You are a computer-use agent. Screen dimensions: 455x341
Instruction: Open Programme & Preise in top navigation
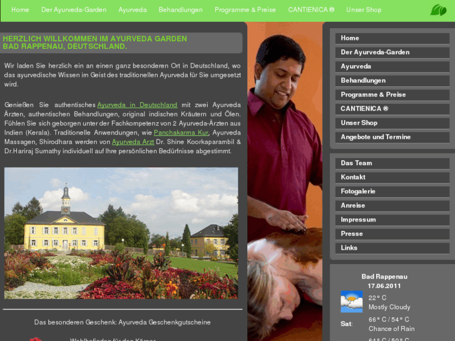point(245,9)
